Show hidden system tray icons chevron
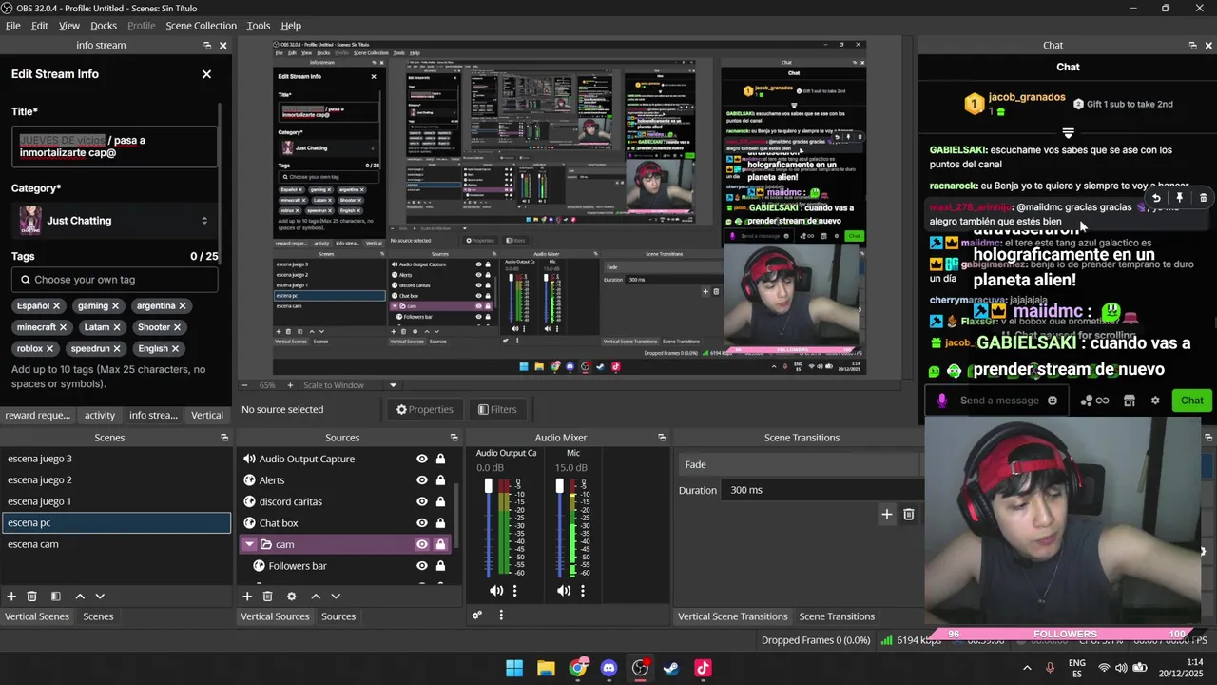1217x685 pixels. pos(1027,668)
